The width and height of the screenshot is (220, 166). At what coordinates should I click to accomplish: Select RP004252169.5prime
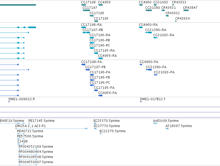click(x=28, y=149)
